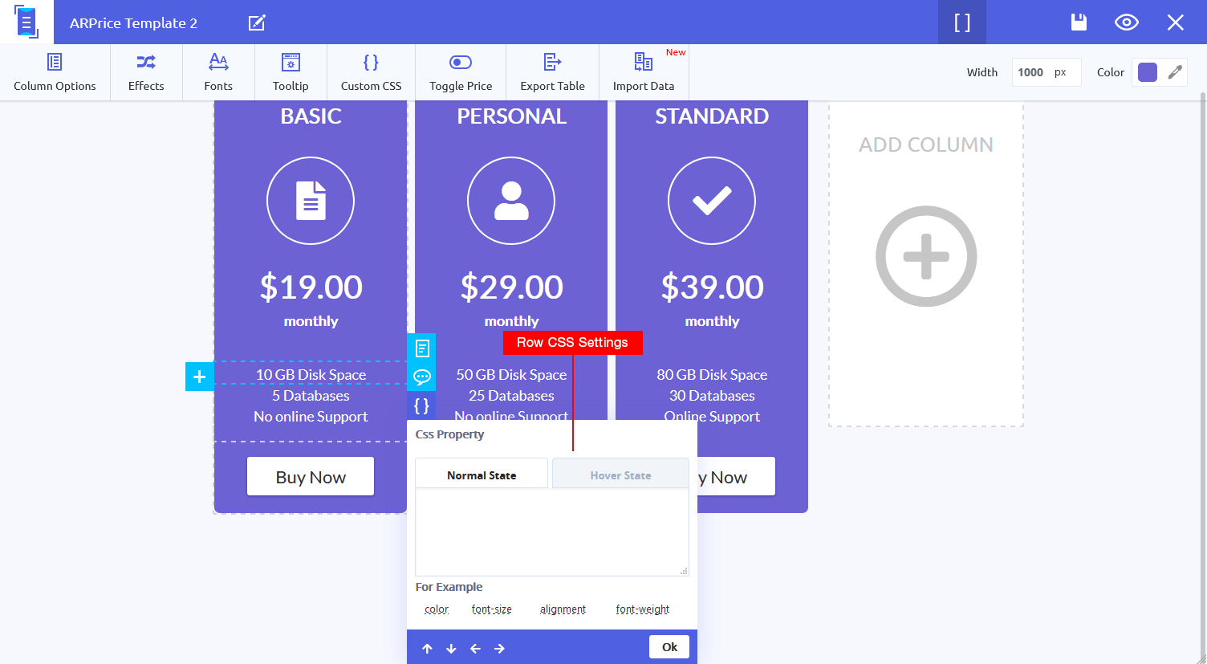Switch to the Hover State tab
This screenshot has width=1207, height=664.
click(620, 475)
